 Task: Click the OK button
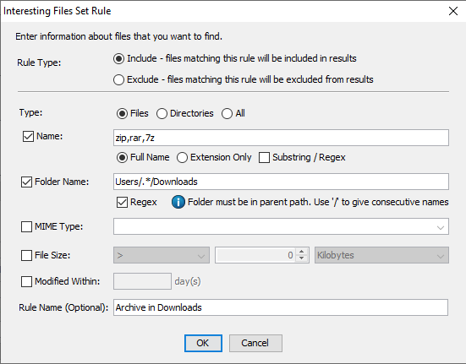pyautogui.click(x=203, y=343)
